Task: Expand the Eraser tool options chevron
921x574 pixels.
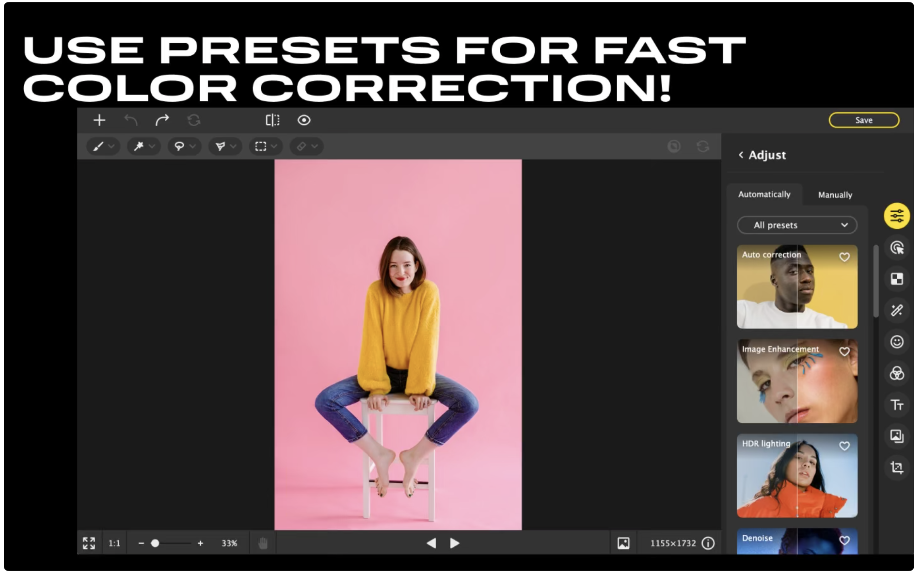Action: [x=316, y=146]
